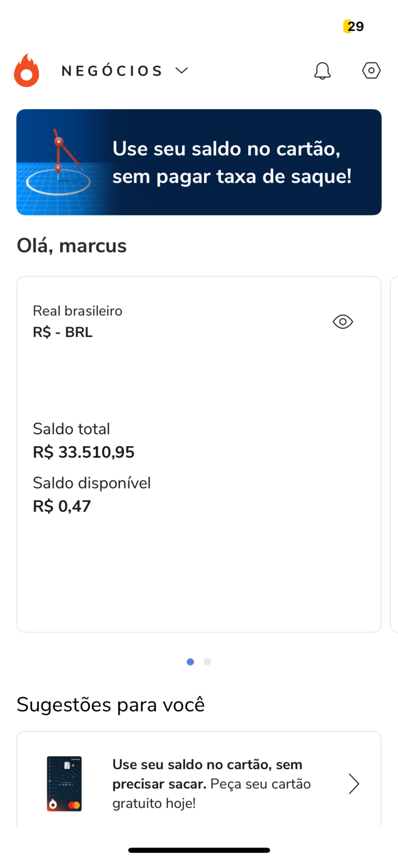Expand the NEGÓCIOS dropdown chevron
This screenshot has height=861, width=398.
tap(181, 70)
